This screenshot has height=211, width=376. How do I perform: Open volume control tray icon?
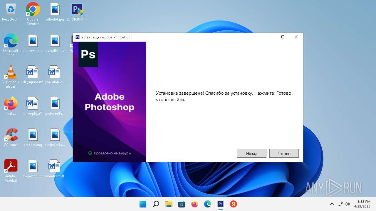[x=347, y=204]
